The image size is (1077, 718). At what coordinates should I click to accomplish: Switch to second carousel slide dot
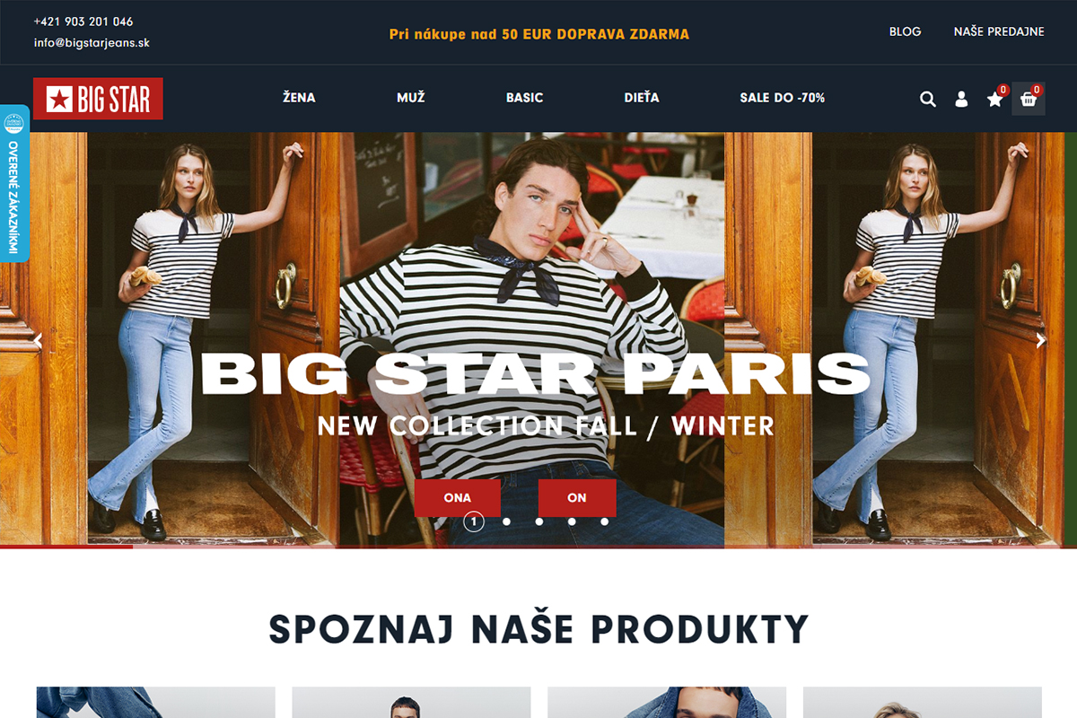[507, 521]
